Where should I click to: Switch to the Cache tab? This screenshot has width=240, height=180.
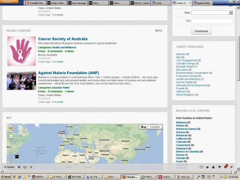coord(161,3)
